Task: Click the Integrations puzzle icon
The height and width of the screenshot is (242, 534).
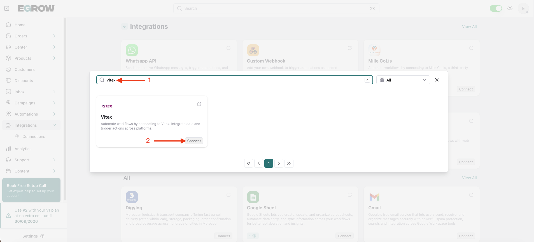Action: (8, 125)
